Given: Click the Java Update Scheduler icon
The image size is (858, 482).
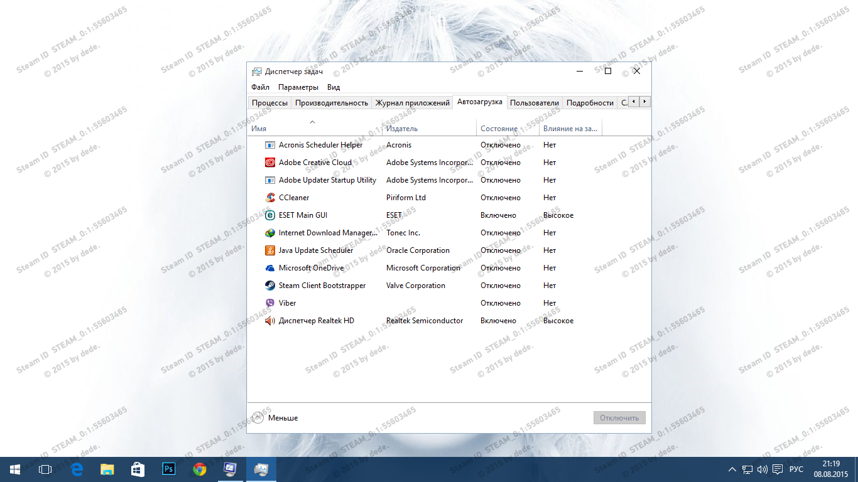Looking at the screenshot, I should tap(270, 250).
